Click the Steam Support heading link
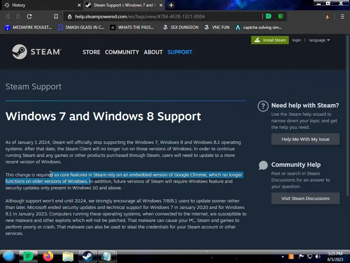 pyautogui.click(x=33, y=87)
